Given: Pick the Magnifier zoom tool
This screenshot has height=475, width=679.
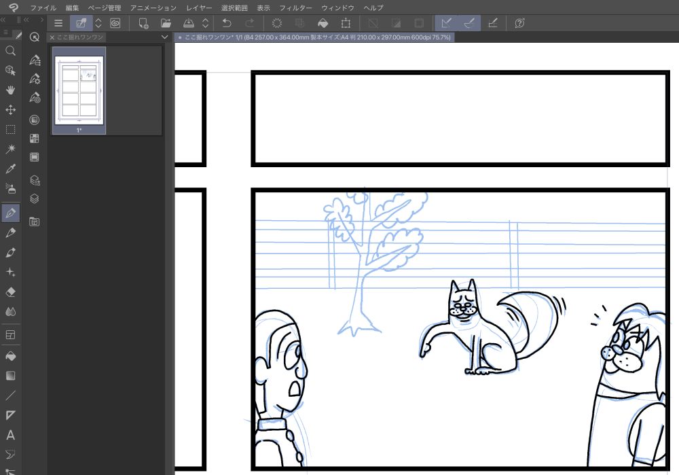Looking at the screenshot, I should (10, 51).
